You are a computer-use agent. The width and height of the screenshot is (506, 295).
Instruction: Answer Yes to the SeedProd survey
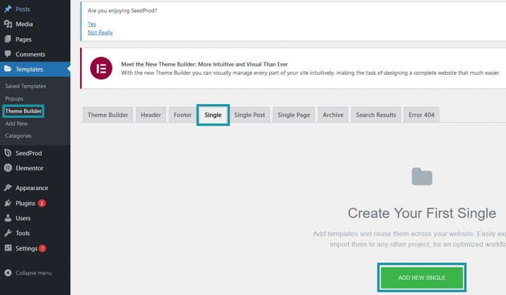[x=91, y=24]
